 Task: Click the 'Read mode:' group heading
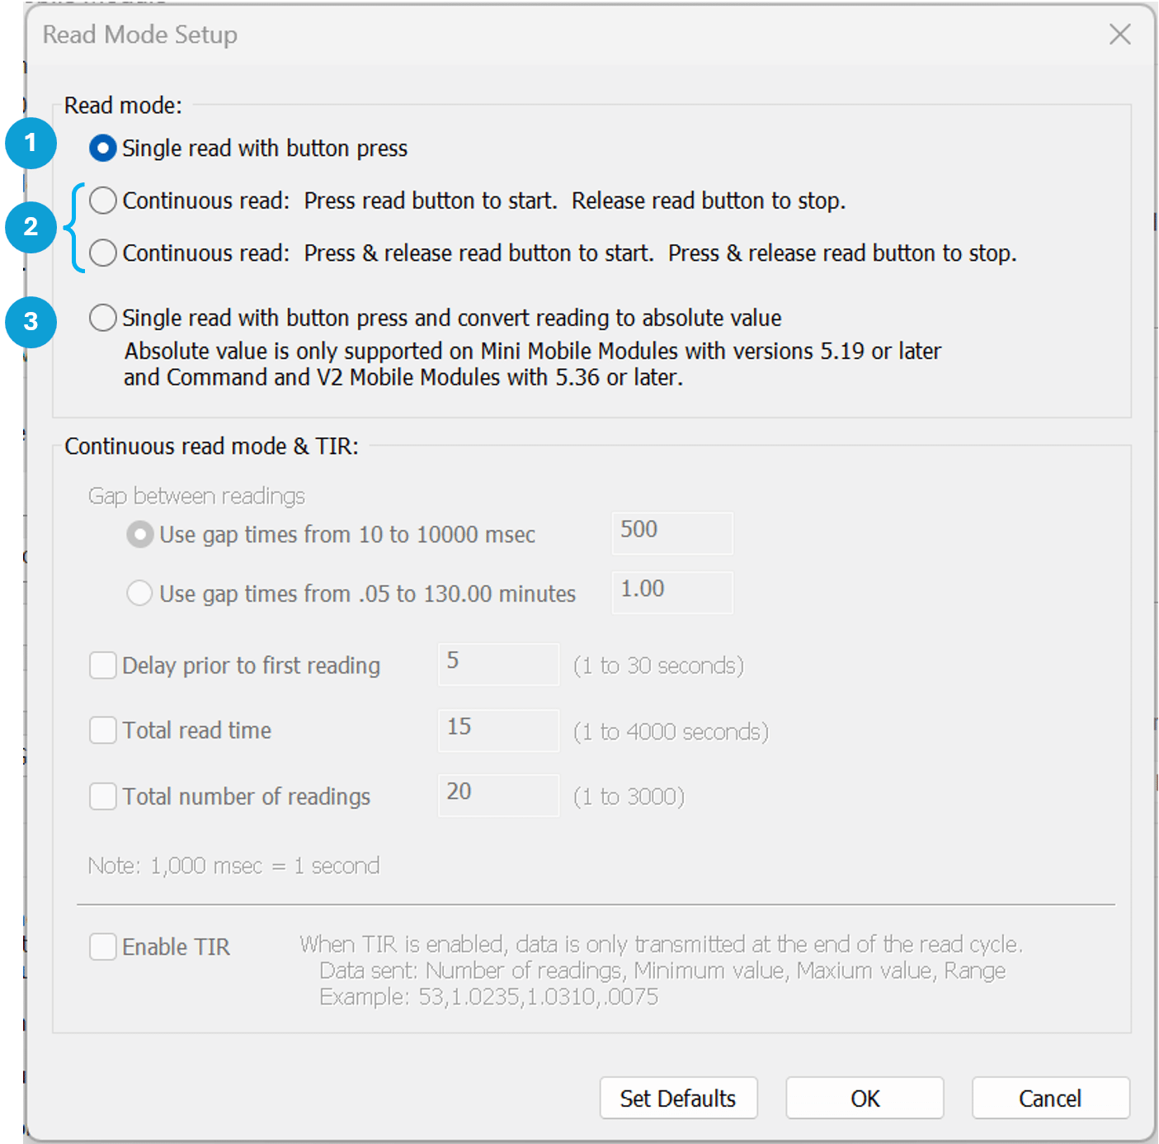(124, 106)
